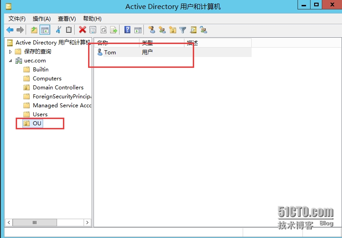Image resolution: width=342 pixels, height=238 pixels.
Task: Select the Domain Controllers OU
Action: (53, 88)
